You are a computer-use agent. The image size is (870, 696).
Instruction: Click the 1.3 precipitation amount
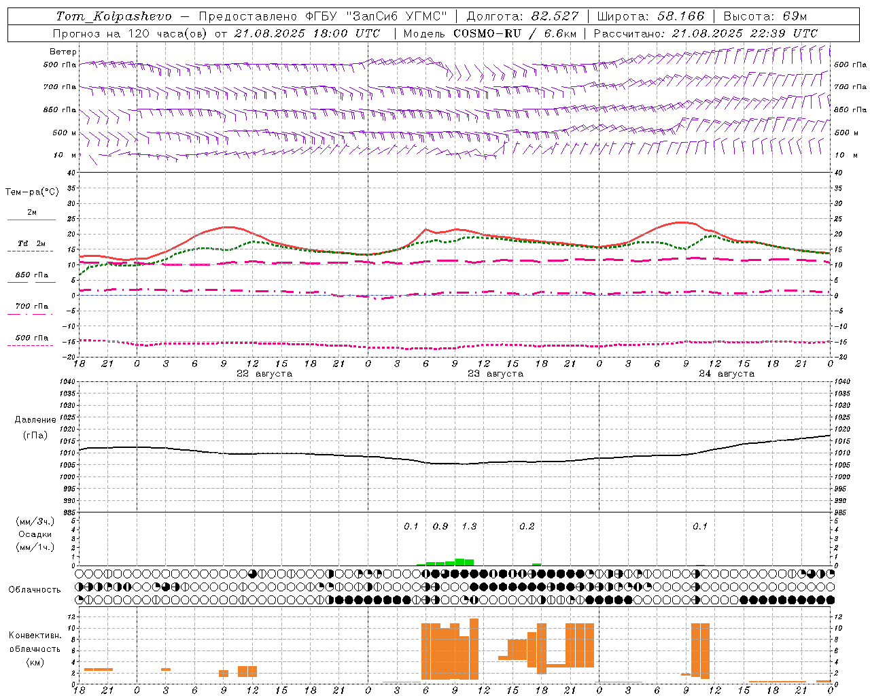[469, 526]
